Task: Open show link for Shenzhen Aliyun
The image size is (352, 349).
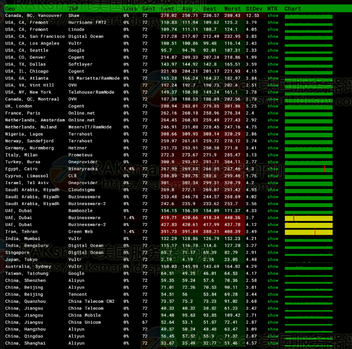Action: click(273, 280)
